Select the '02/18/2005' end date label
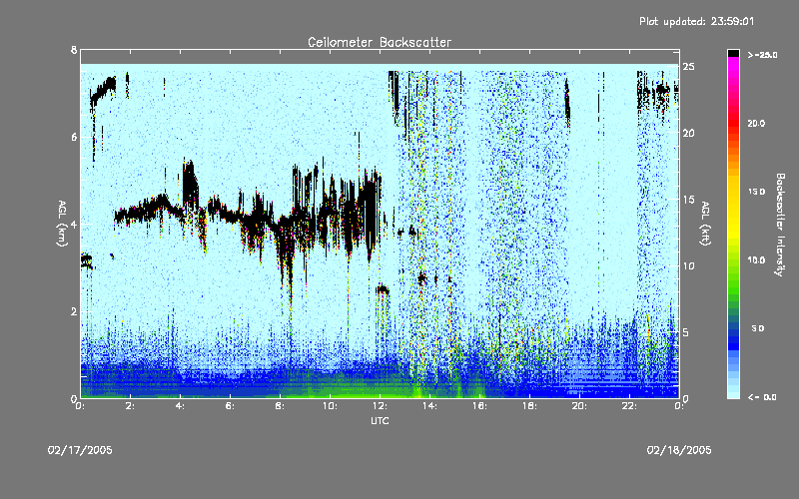 coord(679,450)
